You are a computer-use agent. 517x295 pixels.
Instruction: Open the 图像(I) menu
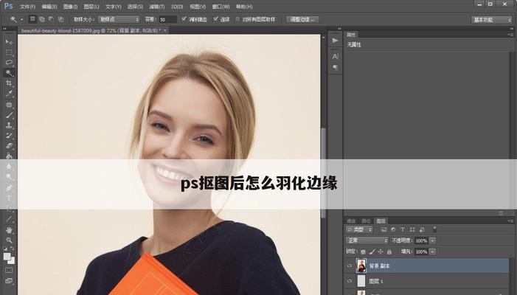click(70, 7)
